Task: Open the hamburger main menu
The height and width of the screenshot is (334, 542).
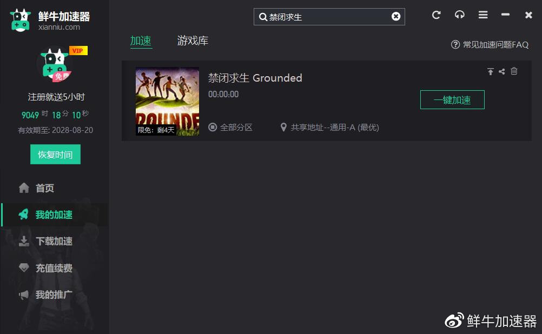Action: click(482, 15)
